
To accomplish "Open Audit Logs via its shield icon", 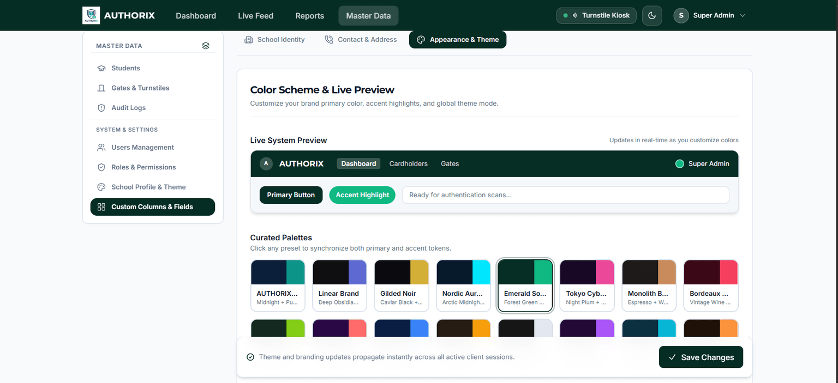I will click(101, 108).
